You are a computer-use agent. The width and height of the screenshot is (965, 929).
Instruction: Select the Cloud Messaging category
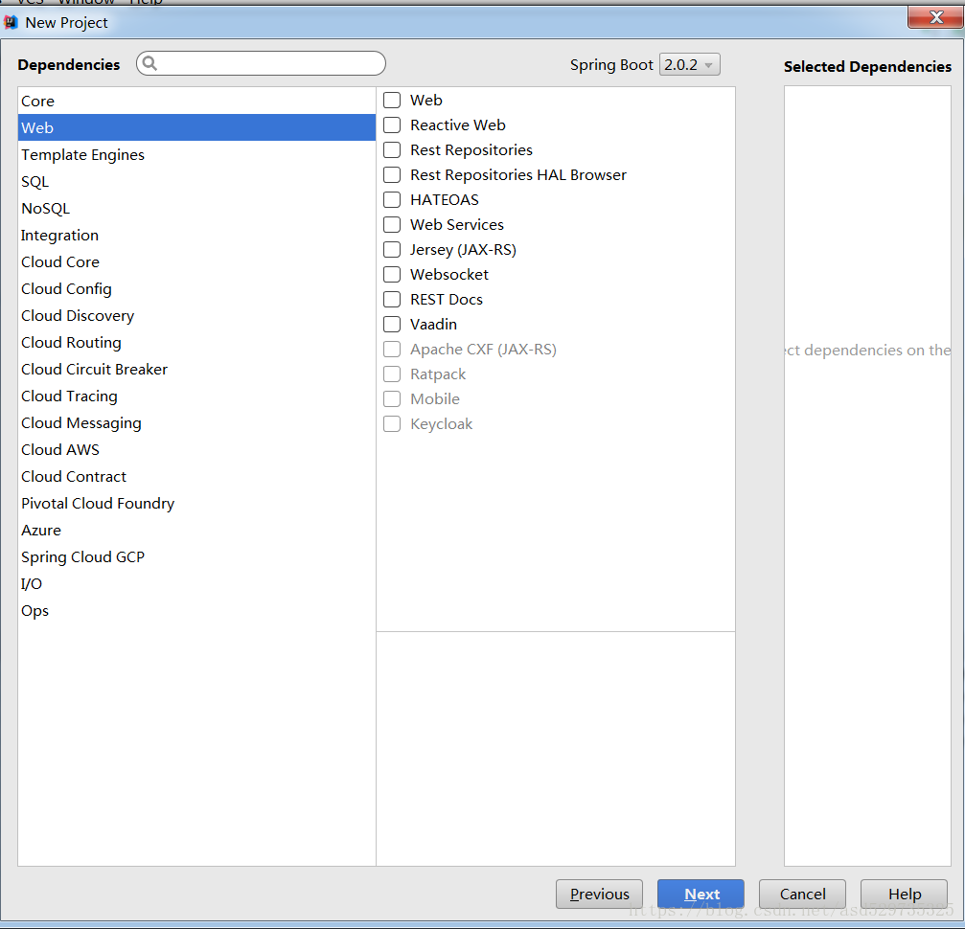click(x=196, y=422)
